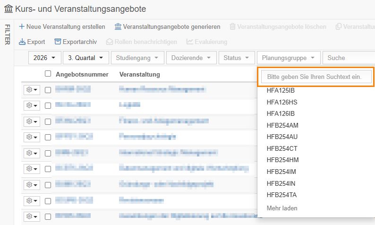Select planning group HFA126HS
Image resolution: width=375 pixels, height=225 pixels.
coord(282,102)
